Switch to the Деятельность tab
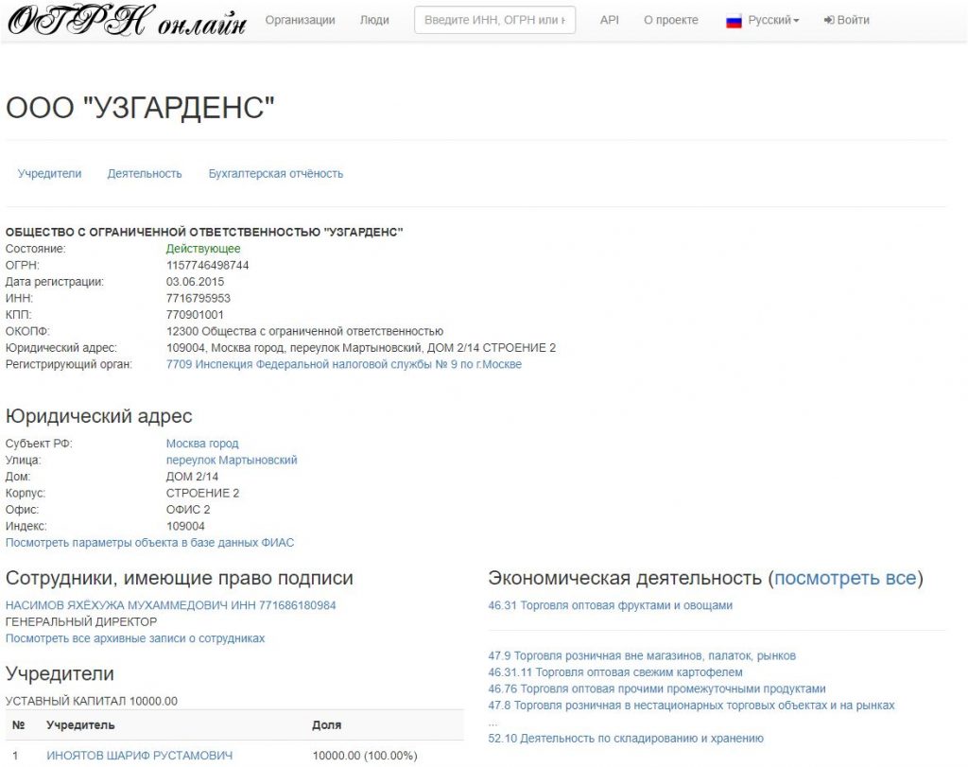 (x=146, y=173)
